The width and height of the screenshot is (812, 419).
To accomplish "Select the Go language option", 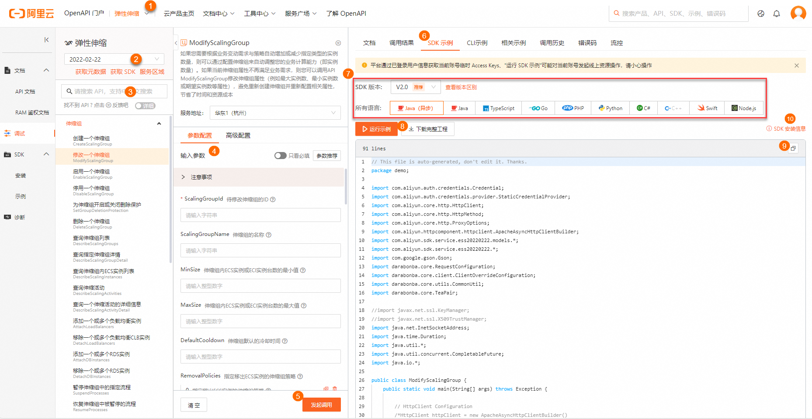I will click(x=538, y=108).
